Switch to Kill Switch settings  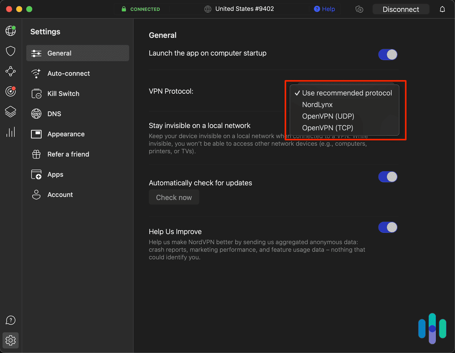click(x=63, y=93)
